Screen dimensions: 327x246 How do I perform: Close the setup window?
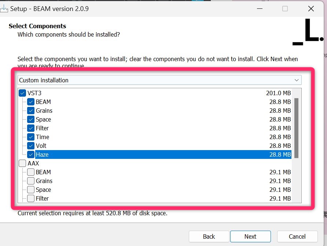pos(311,9)
